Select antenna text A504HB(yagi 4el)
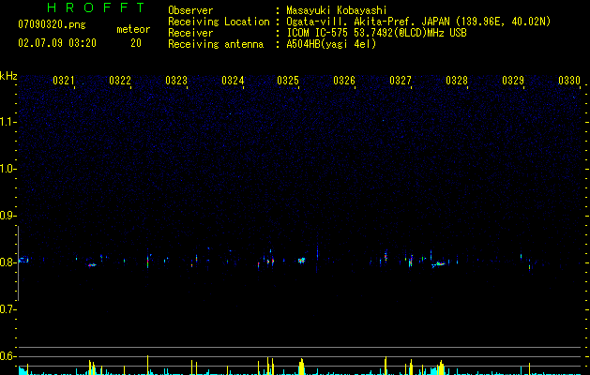Viewport: 590px width, 375px height. click(331, 44)
